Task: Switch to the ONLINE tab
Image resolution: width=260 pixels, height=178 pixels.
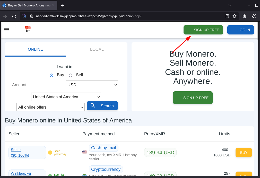Action: click(36, 49)
